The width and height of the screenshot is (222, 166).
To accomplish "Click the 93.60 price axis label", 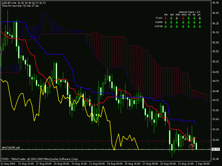I will 216,119.
